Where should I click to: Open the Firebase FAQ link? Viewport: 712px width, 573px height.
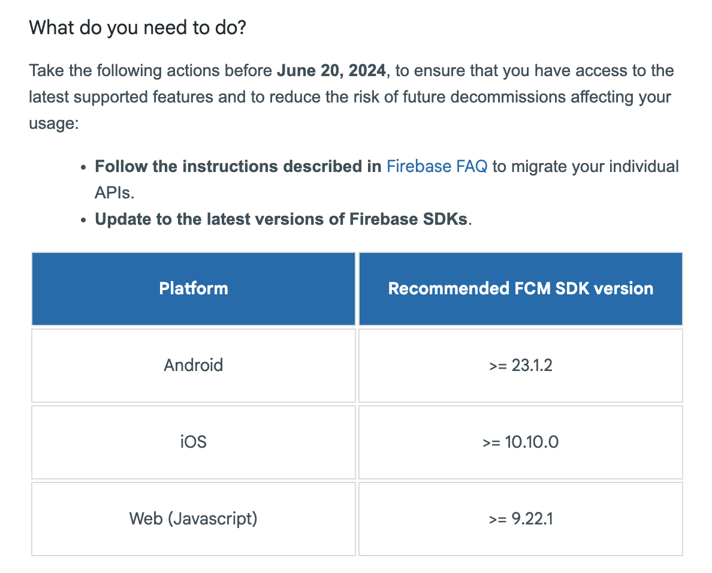(437, 166)
